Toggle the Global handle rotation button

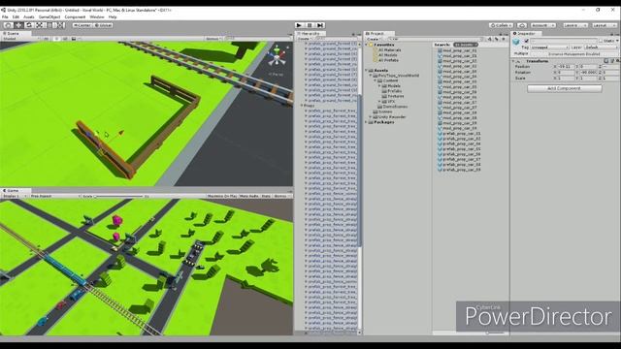click(104, 25)
